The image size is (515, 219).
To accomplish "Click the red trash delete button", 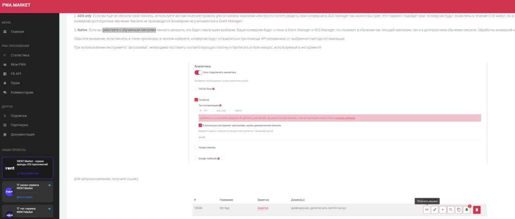I will pos(477,209).
